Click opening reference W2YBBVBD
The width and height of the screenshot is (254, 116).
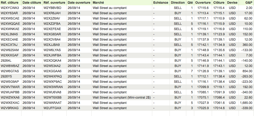[52, 8]
